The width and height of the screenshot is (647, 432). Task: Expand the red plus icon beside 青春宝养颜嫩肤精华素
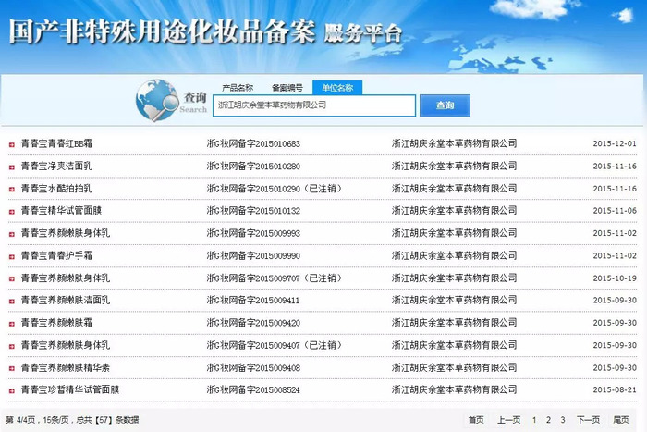pyautogui.click(x=11, y=369)
